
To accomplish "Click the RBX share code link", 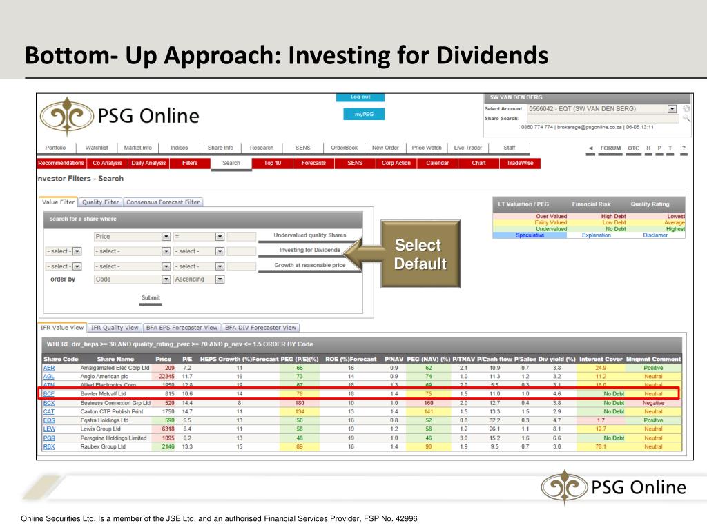I will coord(49,447).
